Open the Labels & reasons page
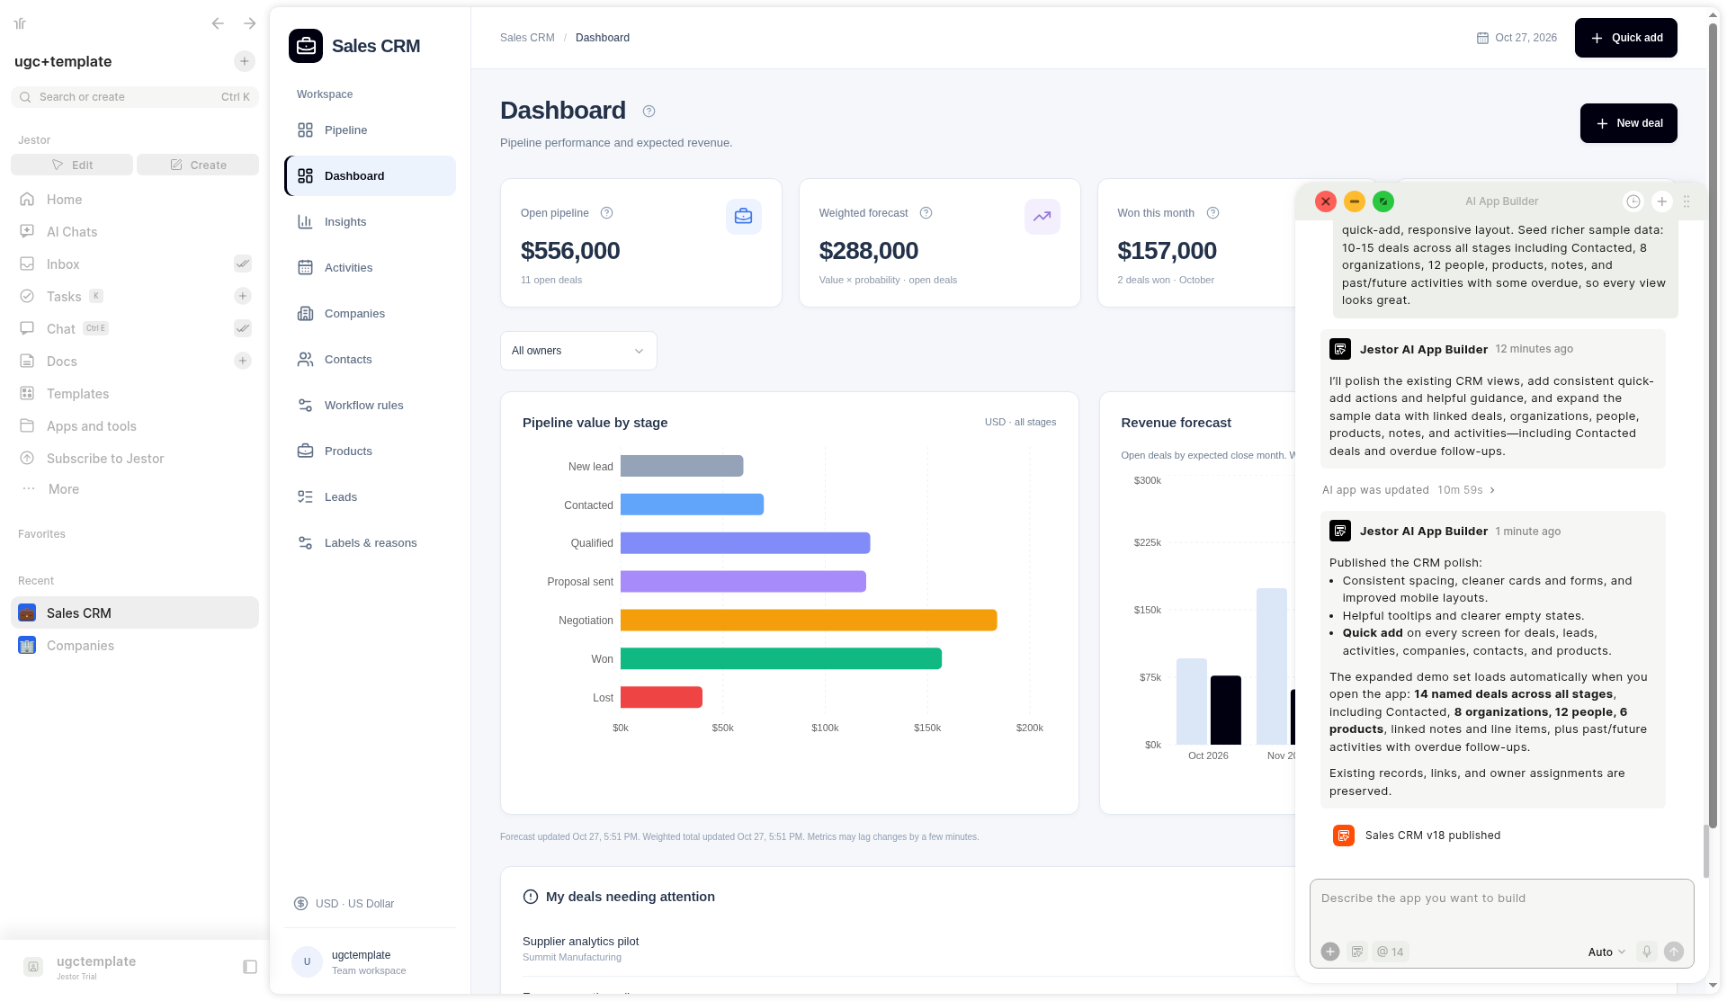This screenshot has width=1727, height=1001. [x=370, y=543]
